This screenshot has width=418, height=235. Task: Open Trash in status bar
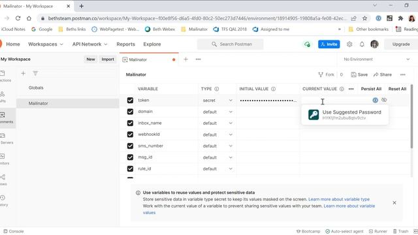400,231
